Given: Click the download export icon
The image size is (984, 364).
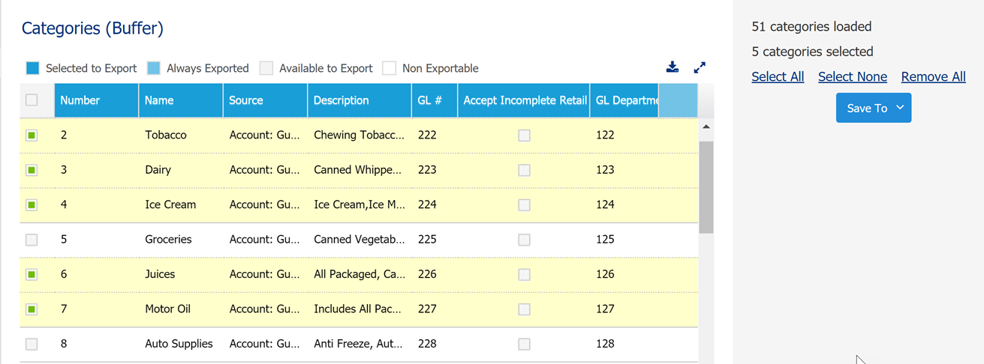Looking at the screenshot, I should (x=673, y=67).
